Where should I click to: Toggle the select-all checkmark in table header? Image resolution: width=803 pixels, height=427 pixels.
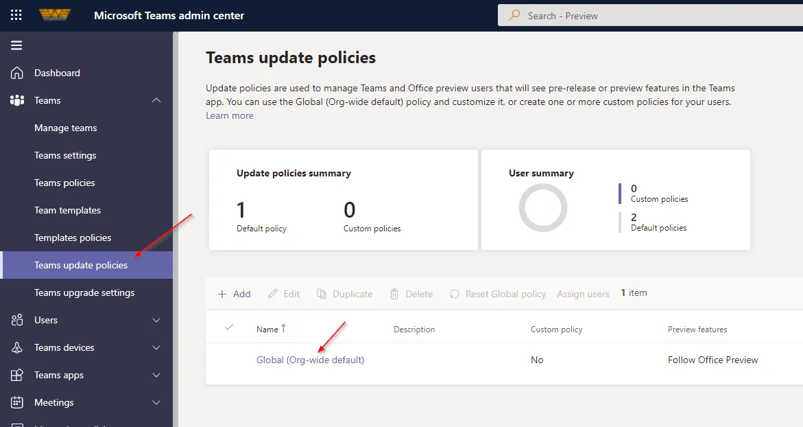pyautogui.click(x=229, y=327)
